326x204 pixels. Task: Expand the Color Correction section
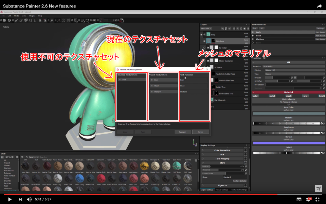[x=202, y=150]
